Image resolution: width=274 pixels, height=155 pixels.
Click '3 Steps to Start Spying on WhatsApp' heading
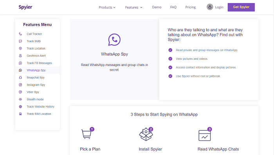point(164,114)
